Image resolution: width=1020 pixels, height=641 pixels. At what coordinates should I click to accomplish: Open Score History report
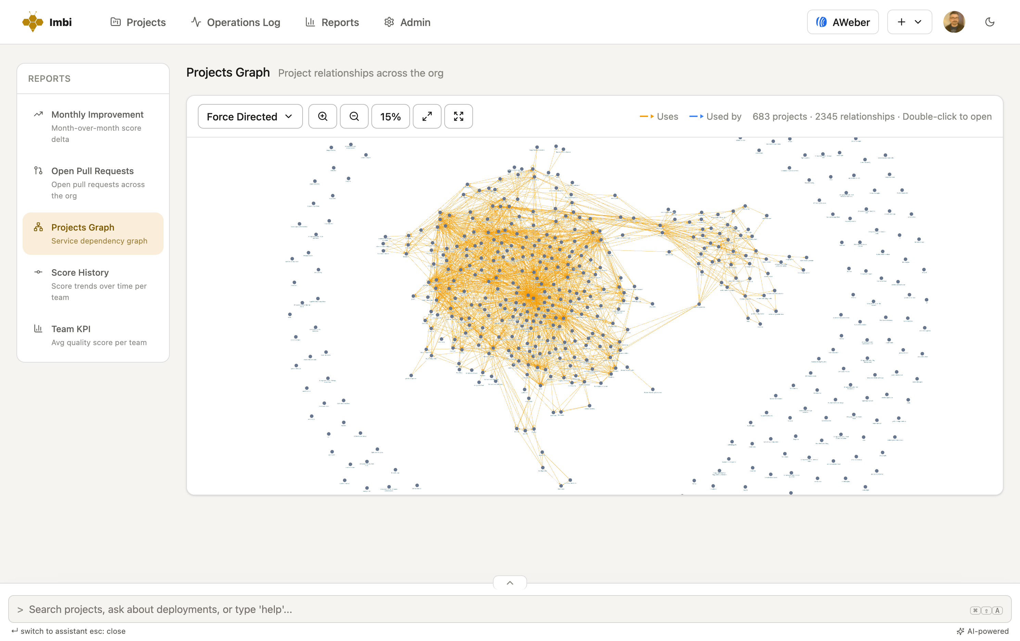tap(93, 285)
